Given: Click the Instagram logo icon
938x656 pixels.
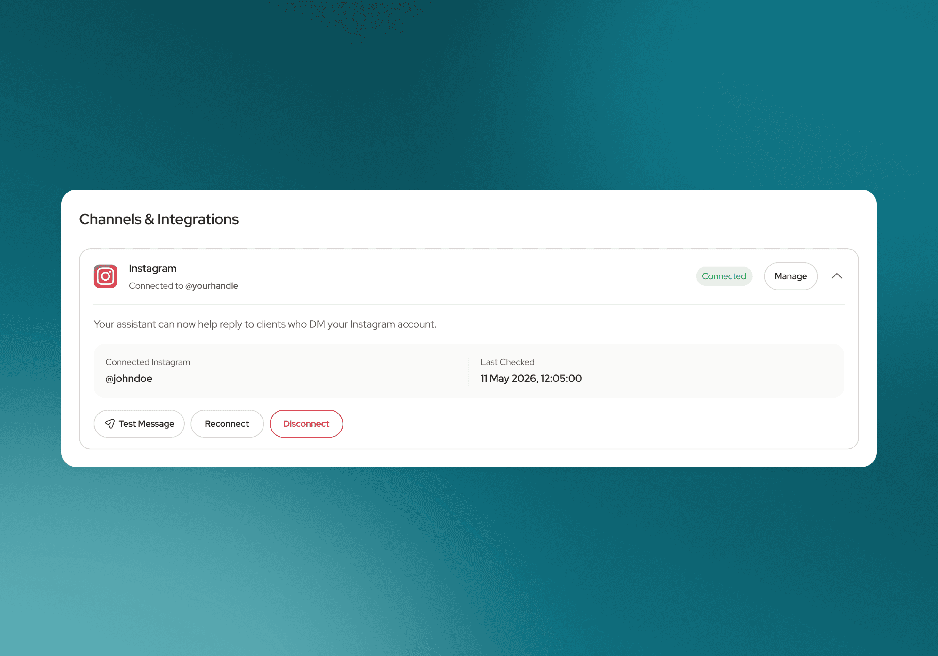Looking at the screenshot, I should tap(105, 276).
